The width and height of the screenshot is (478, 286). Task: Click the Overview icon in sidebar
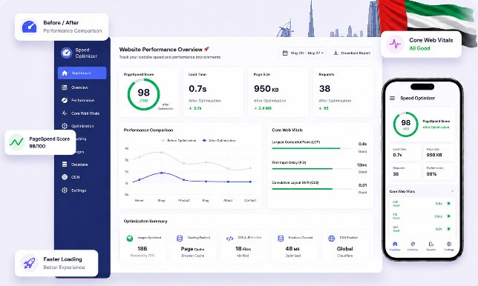pyautogui.click(x=65, y=87)
